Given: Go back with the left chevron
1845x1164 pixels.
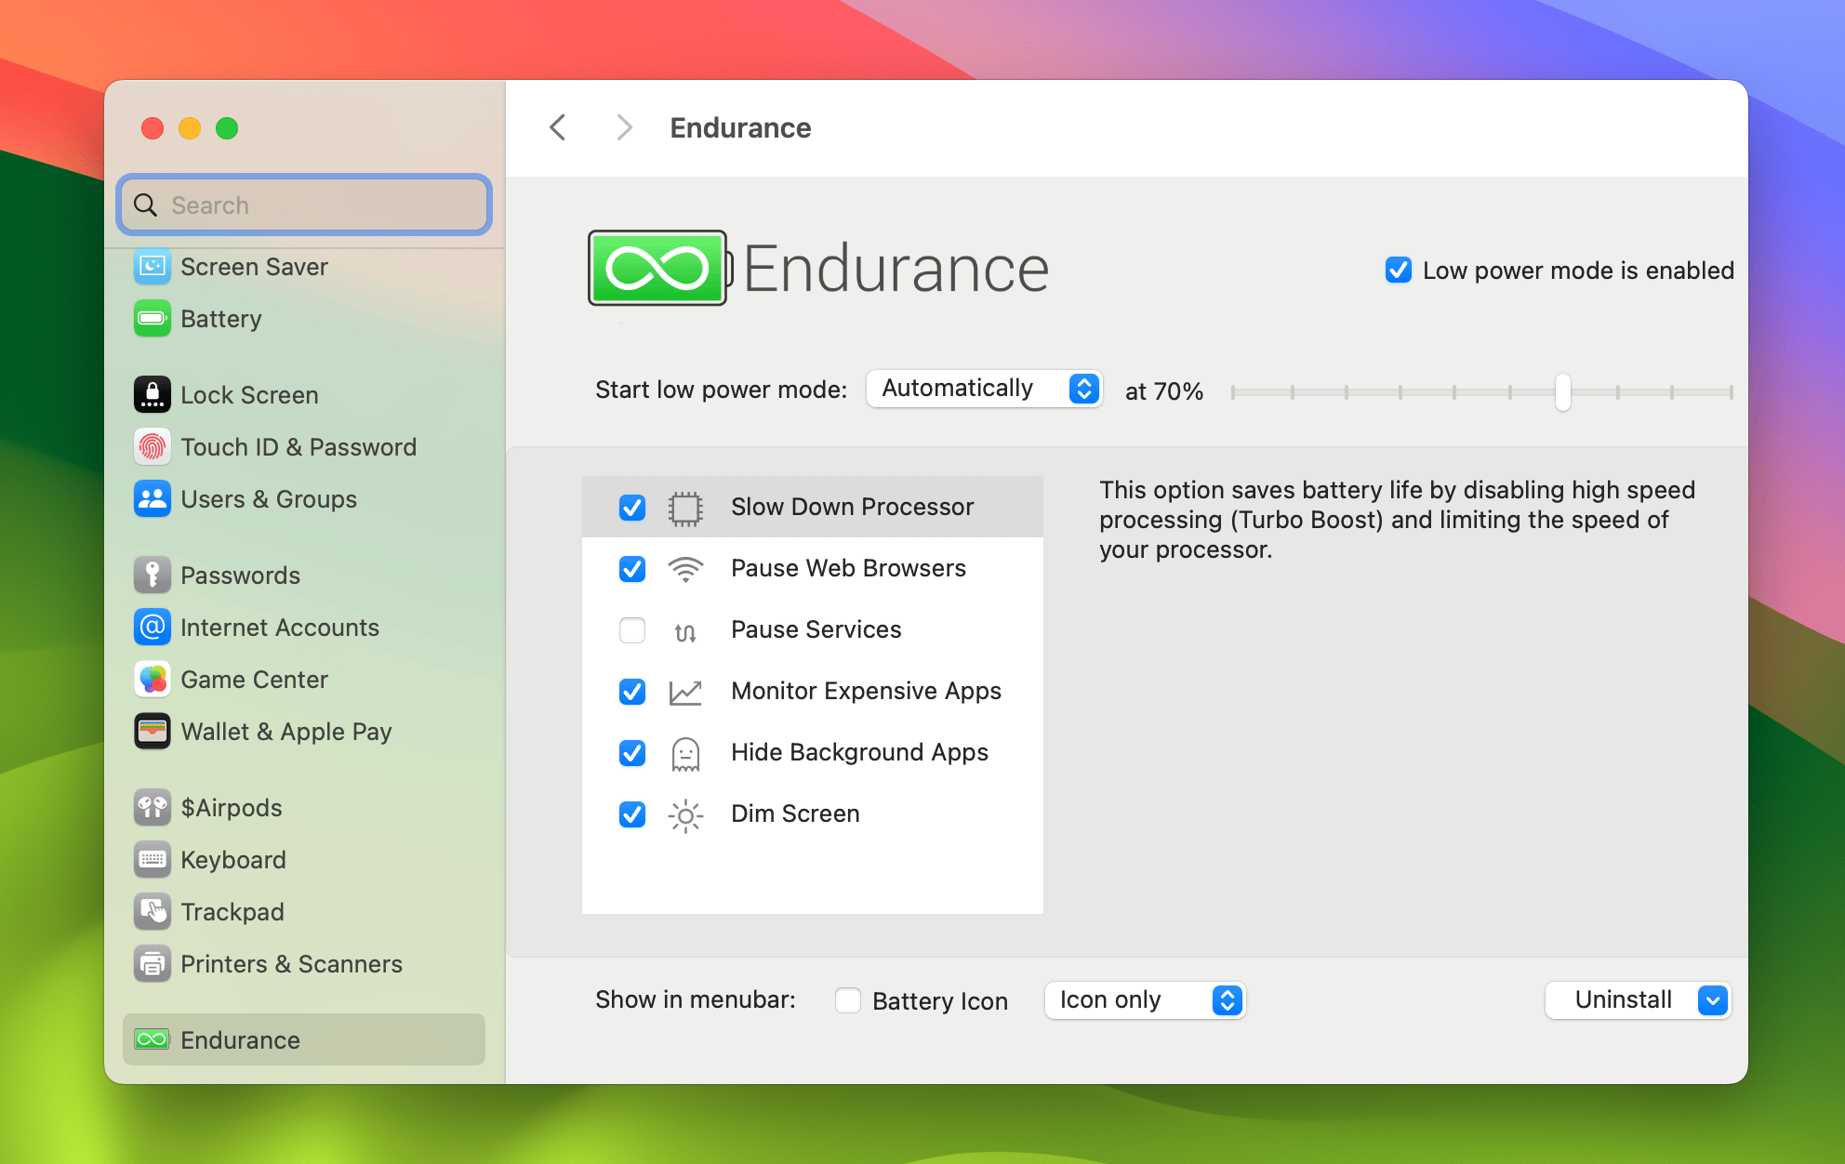Looking at the screenshot, I should pyautogui.click(x=558, y=127).
